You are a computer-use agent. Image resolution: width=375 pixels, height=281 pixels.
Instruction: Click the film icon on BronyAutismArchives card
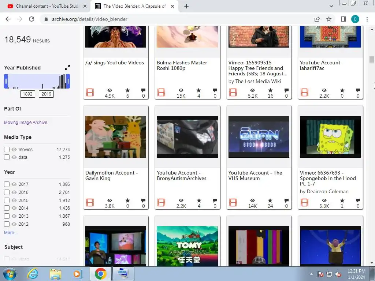click(161, 203)
